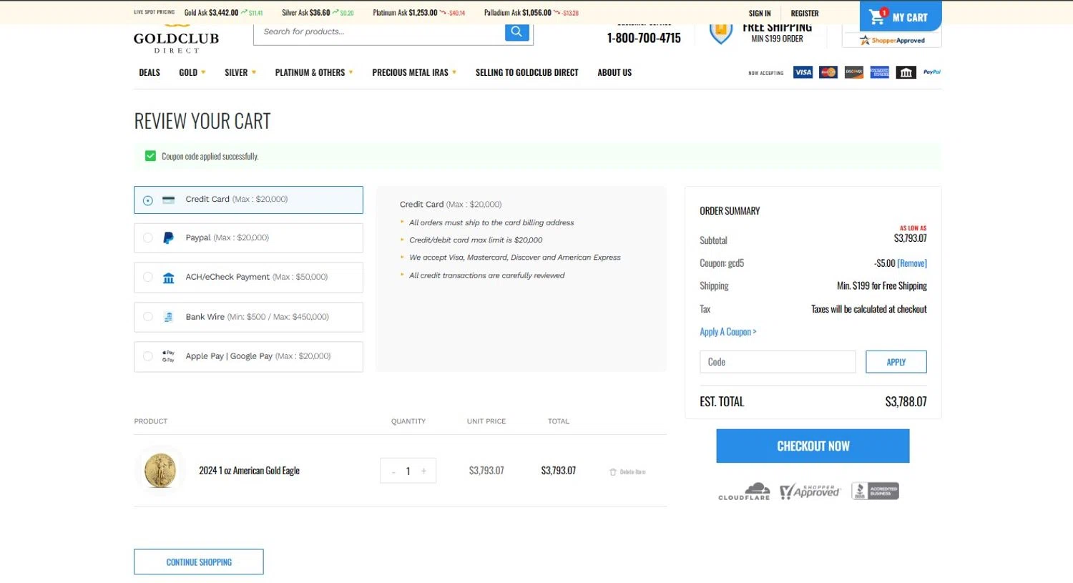Open the About Us menu item
Viewport: 1073px width, 583px height.
(x=614, y=72)
